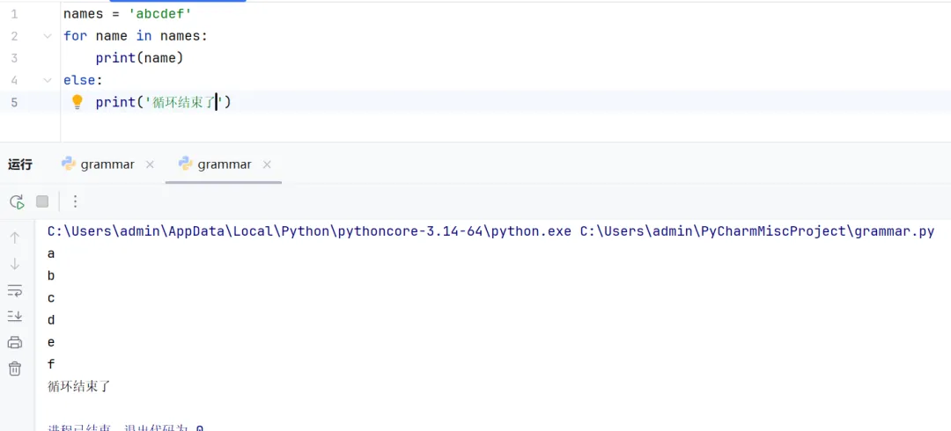
Task: Click line number 5 in the gutter
Action: coord(15,102)
